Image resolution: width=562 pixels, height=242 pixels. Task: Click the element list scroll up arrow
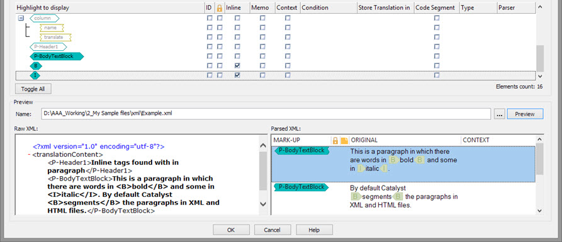tap(540, 7)
